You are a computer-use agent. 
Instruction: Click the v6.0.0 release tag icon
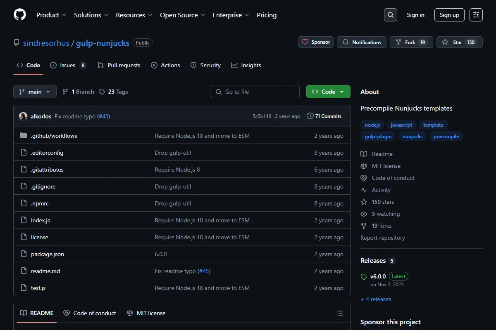click(364, 277)
